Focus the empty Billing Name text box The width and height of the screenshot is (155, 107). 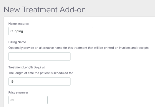click(39, 56)
